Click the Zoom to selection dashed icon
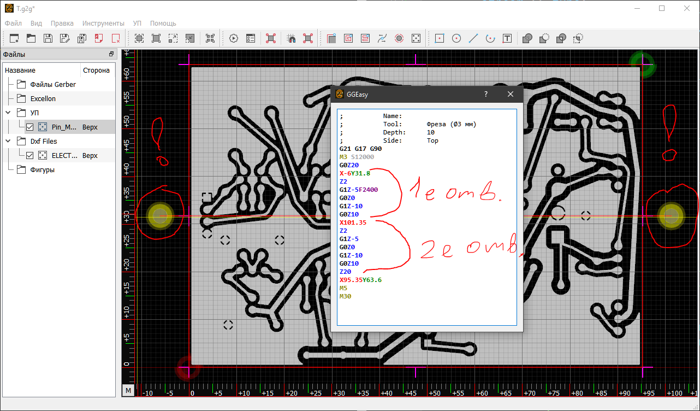The height and width of the screenshot is (411, 700). coord(173,38)
